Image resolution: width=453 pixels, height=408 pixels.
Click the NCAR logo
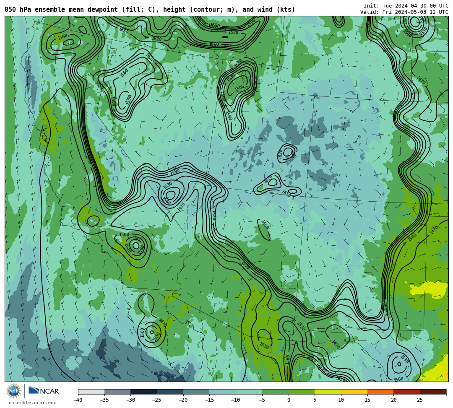pos(44,391)
